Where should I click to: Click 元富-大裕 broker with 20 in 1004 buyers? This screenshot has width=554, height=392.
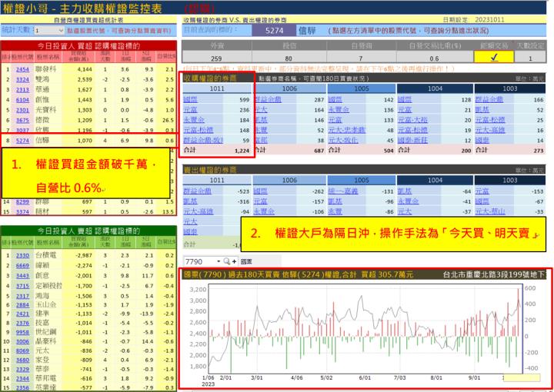tap(412, 120)
